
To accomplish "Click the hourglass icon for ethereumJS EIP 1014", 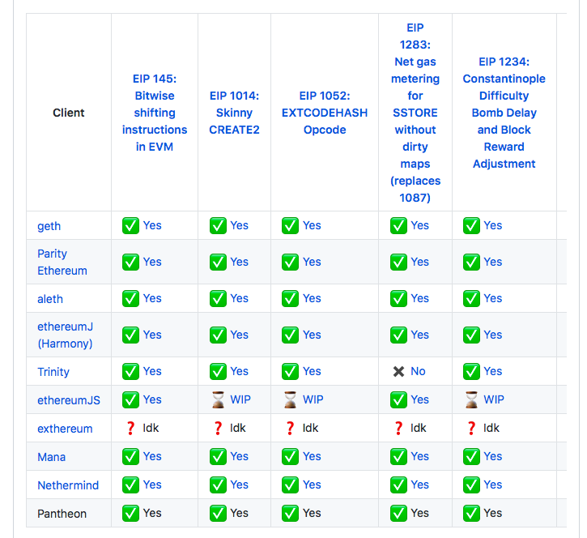I will pos(218,399).
